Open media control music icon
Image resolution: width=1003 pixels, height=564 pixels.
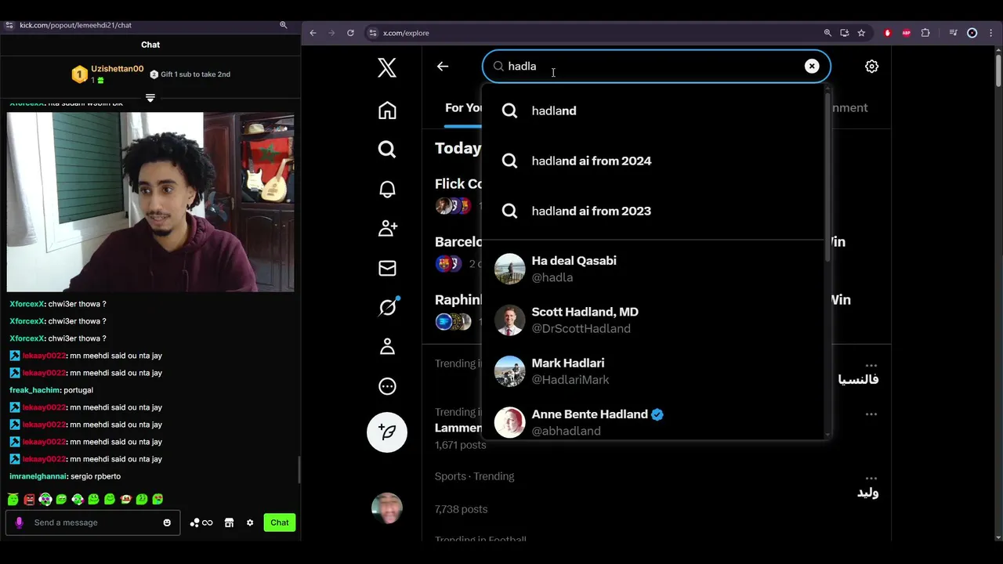click(953, 33)
